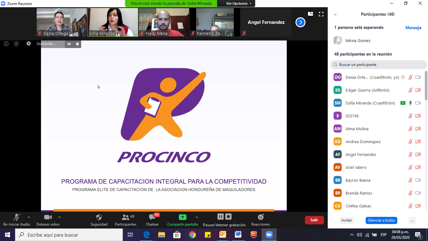Select Ariel Valero in participant list
This screenshot has width=428, height=241.
coord(378,167)
